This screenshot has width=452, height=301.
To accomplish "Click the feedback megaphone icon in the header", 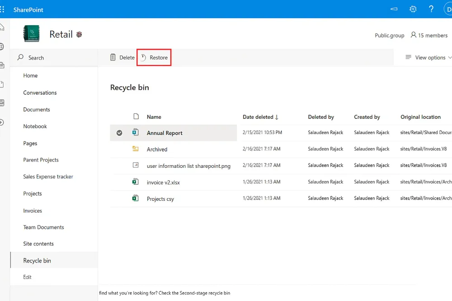I will point(394,9).
